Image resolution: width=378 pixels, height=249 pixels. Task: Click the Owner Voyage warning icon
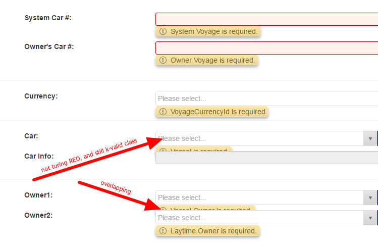[163, 60]
